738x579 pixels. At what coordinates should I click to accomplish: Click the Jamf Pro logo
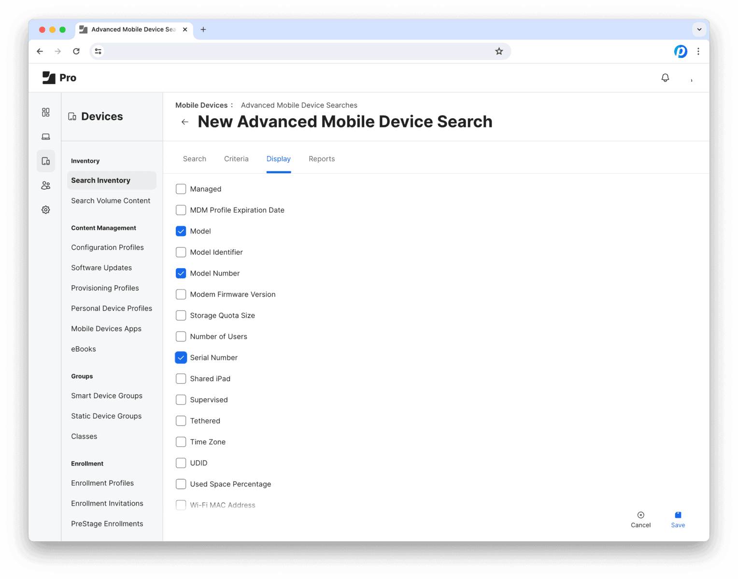coord(59,78)
